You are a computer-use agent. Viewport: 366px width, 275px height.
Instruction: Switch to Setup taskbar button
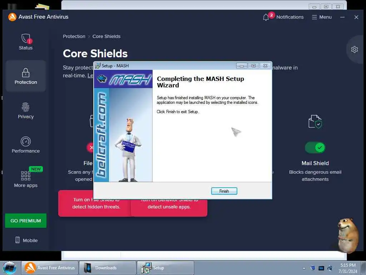tap(165, 268)
